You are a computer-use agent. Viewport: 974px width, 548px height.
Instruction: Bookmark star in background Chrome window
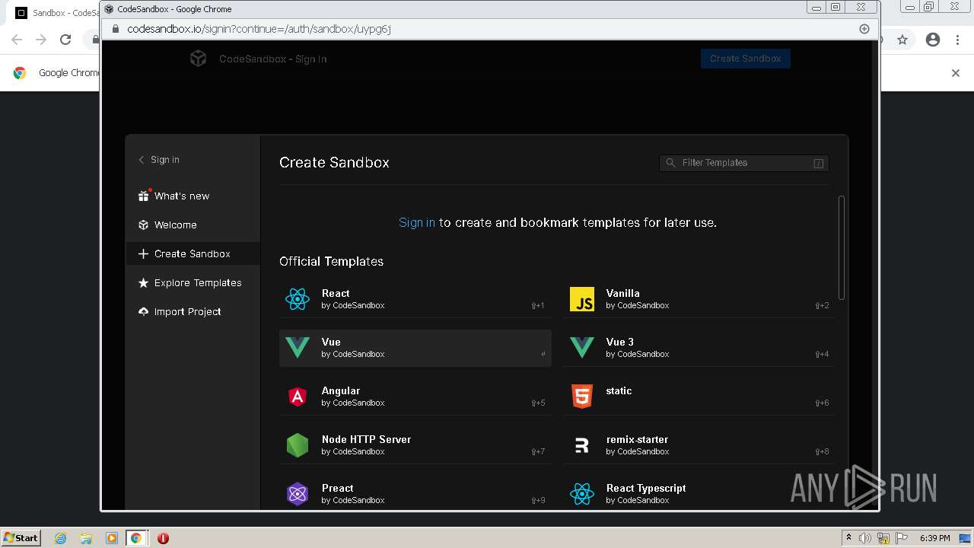(902, 40)
